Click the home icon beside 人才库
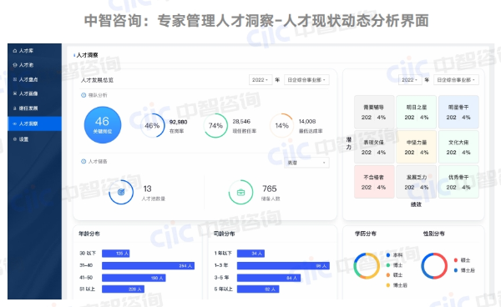Image resolution: width=501 pixels, height=307 pixels. tap(15, 51)
